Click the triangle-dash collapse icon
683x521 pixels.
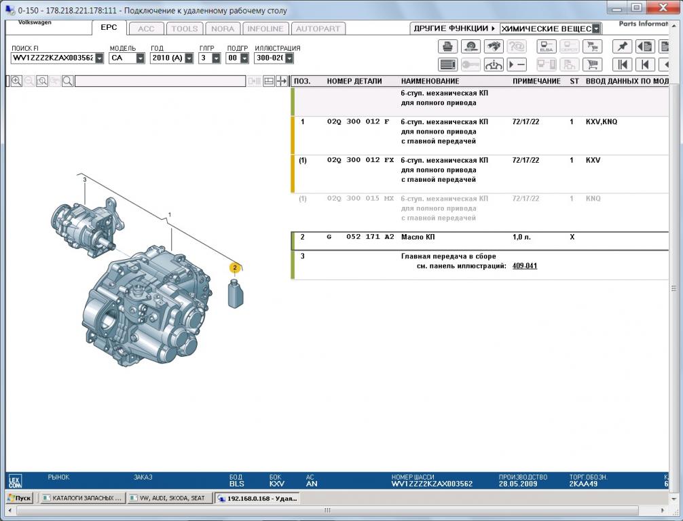tap(517, 65)
